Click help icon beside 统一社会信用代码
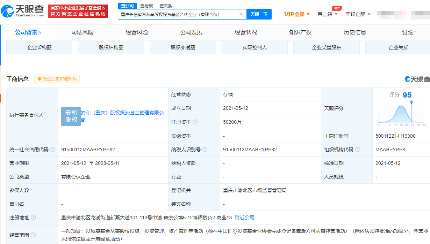Viewport: 430px width, 244px height. tap(53, 150)
